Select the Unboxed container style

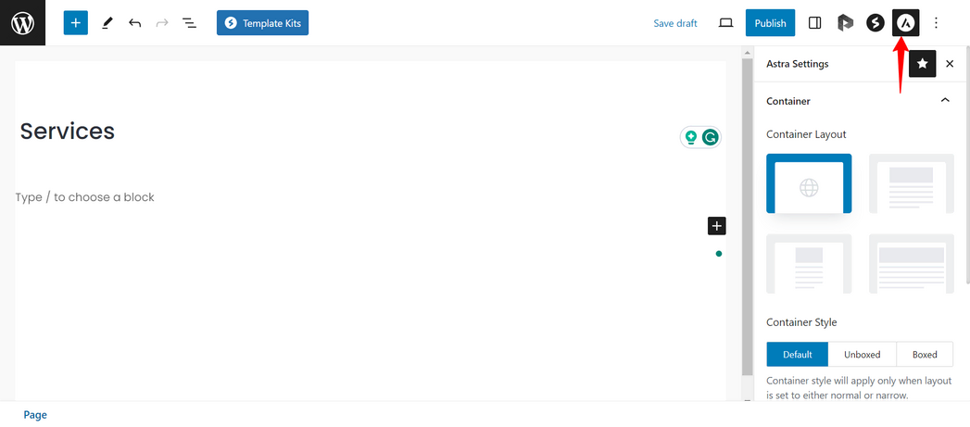click(x=862, y=354)
